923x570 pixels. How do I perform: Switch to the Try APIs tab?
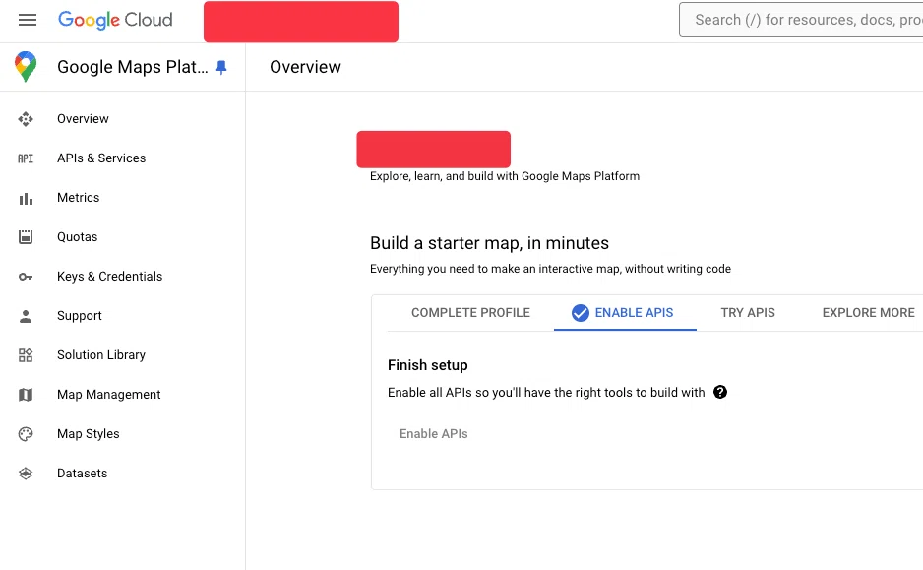(748, 313)
